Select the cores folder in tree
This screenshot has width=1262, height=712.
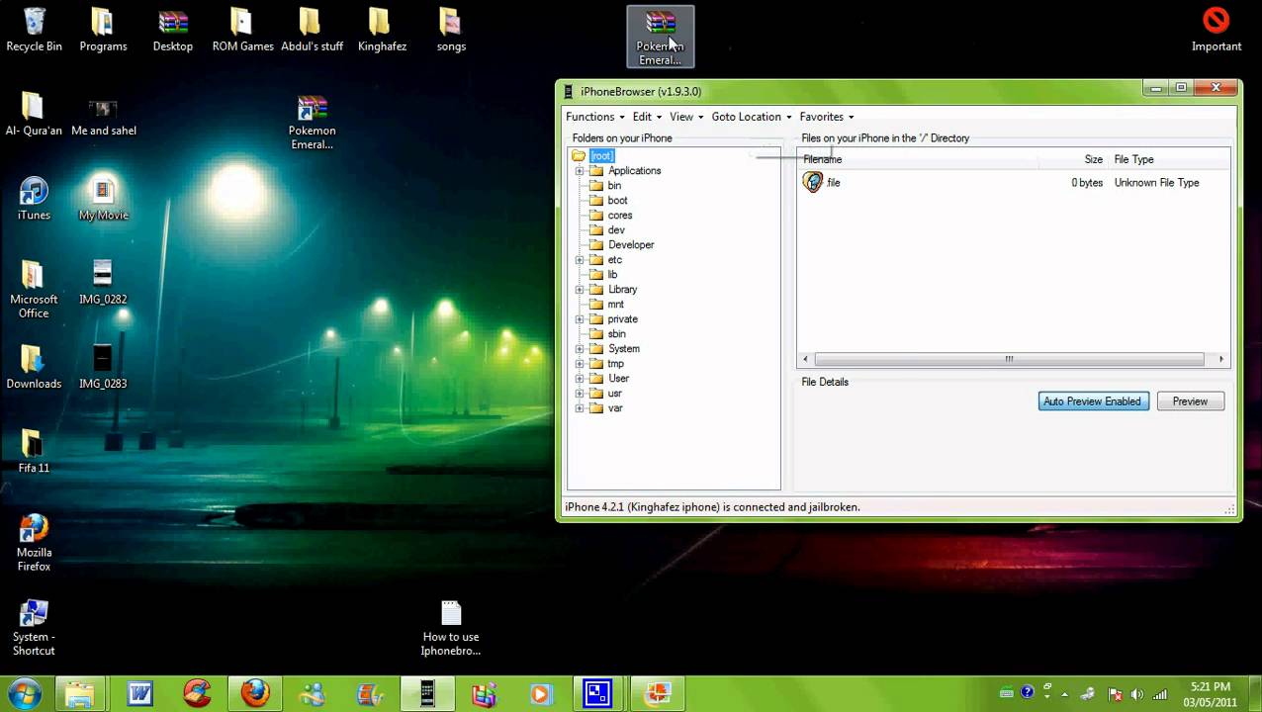(620, 216)
